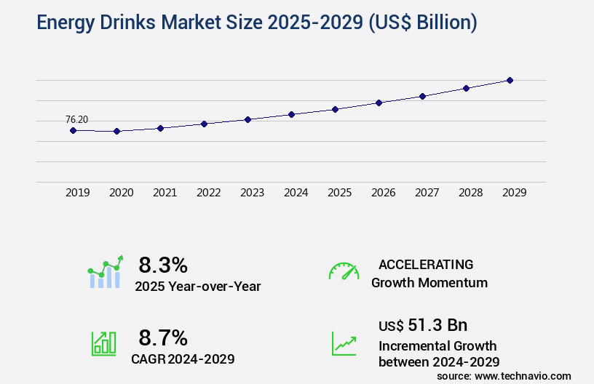Click the 2027 x-axis year label

tap(427, 193)
